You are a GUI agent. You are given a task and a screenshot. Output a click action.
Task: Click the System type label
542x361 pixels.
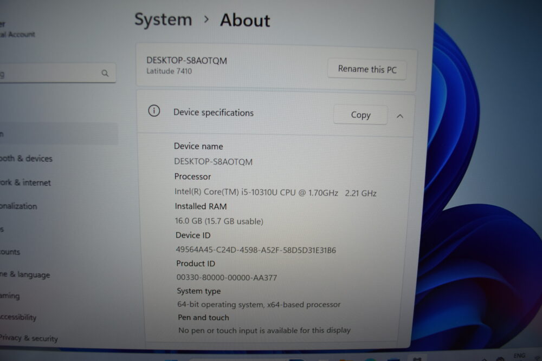click(199, 291)
